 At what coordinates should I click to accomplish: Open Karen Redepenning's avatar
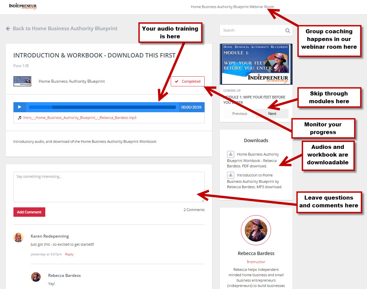18,238
